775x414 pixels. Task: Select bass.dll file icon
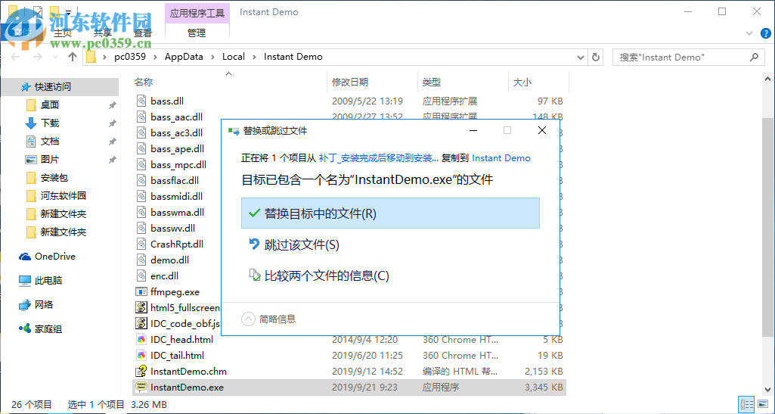[x=142, y=101]
